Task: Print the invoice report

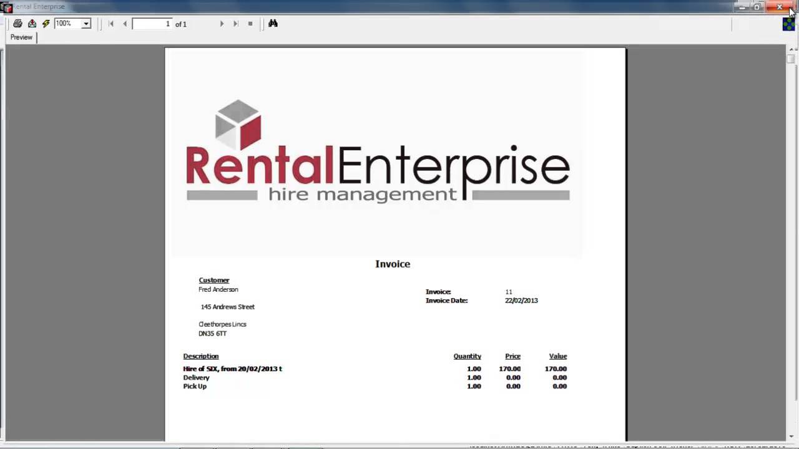Action: coord(17,24)
